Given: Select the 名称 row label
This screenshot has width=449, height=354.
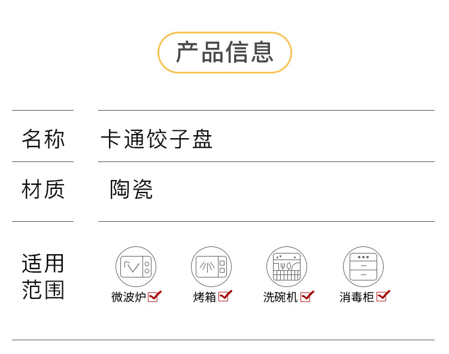Looking at the screenshot, I should 43,139.
